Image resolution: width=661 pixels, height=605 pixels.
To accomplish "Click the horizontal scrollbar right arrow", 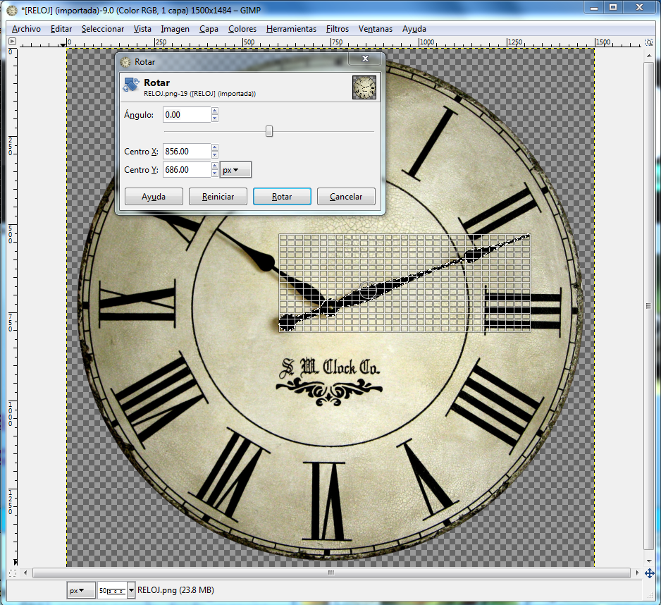I will 637,573.
